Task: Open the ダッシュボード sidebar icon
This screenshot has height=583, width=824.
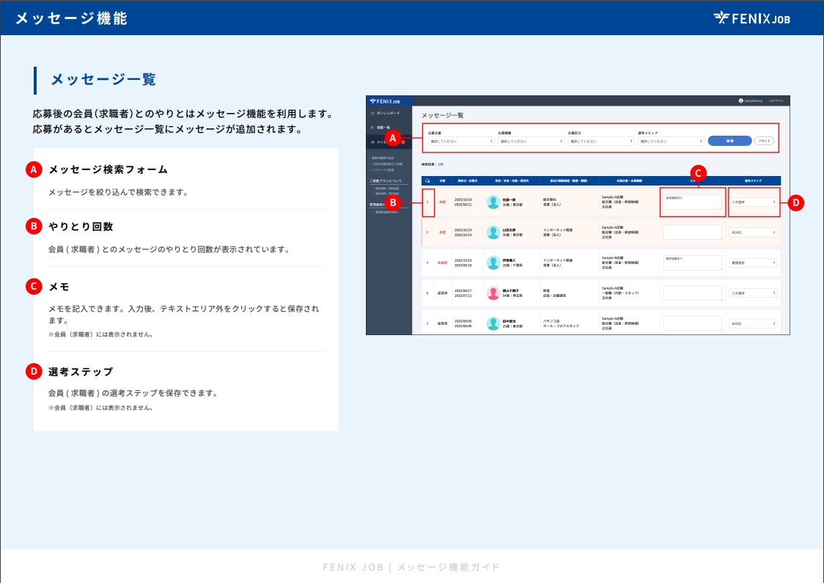Action: pyautogui.click(x=372, y=112)
